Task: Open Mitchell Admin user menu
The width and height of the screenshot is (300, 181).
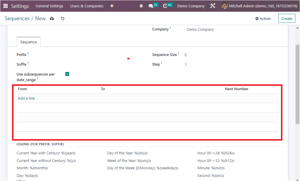Action: [259, 6]
